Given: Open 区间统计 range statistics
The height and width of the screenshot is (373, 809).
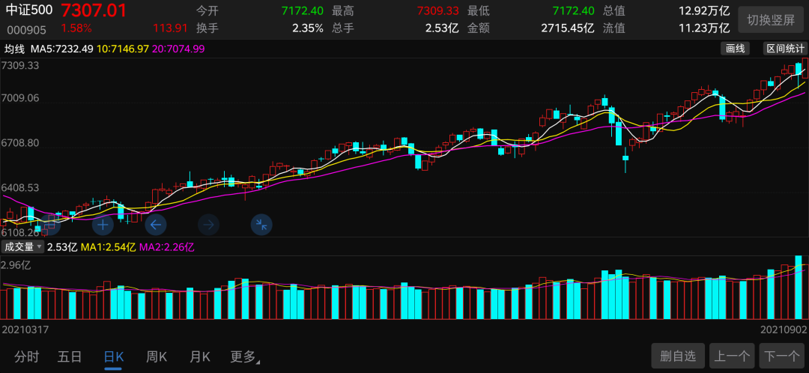Looking at the screenshot, I should pyautogui.click(x=785, y=49).
